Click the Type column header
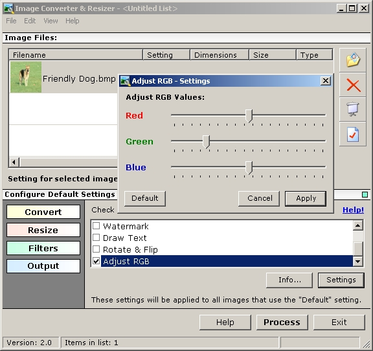Image resolution: width=373 pixels, height=351 pixels. [314, 55]
